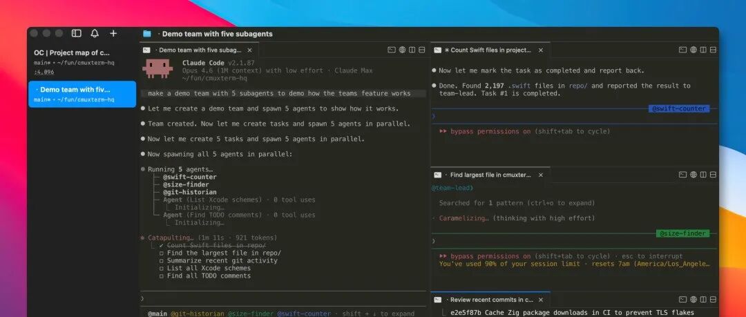Click the checked Count Swift files in repo task
746x317 pixels.
(213, 245)
